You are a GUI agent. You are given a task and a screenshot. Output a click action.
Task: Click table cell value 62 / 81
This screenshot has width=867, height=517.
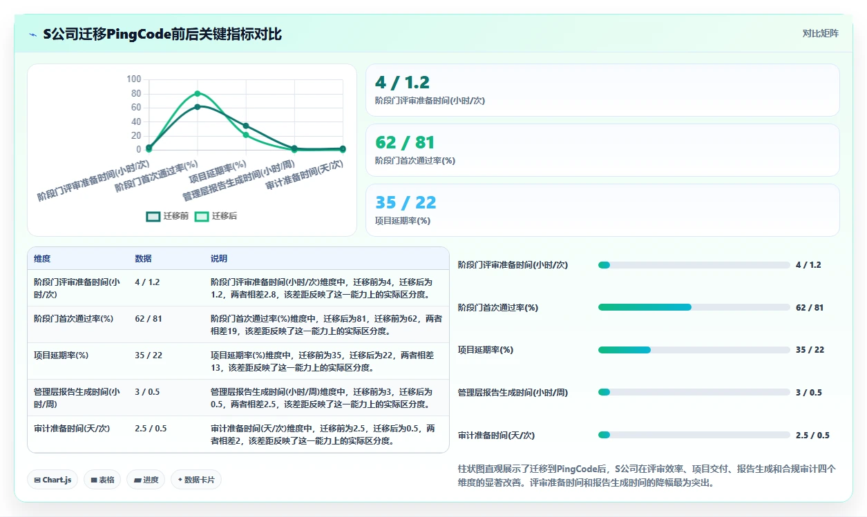[x=149, y=318]
